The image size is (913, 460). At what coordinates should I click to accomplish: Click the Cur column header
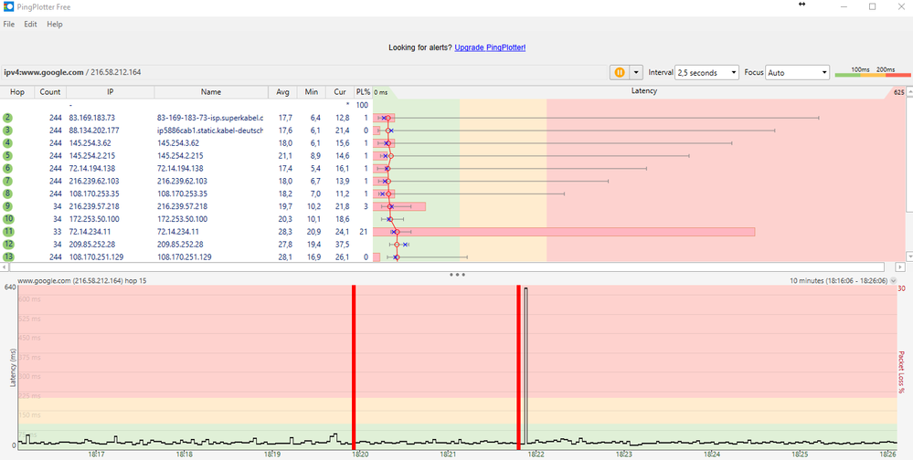(x=339, y=92)
